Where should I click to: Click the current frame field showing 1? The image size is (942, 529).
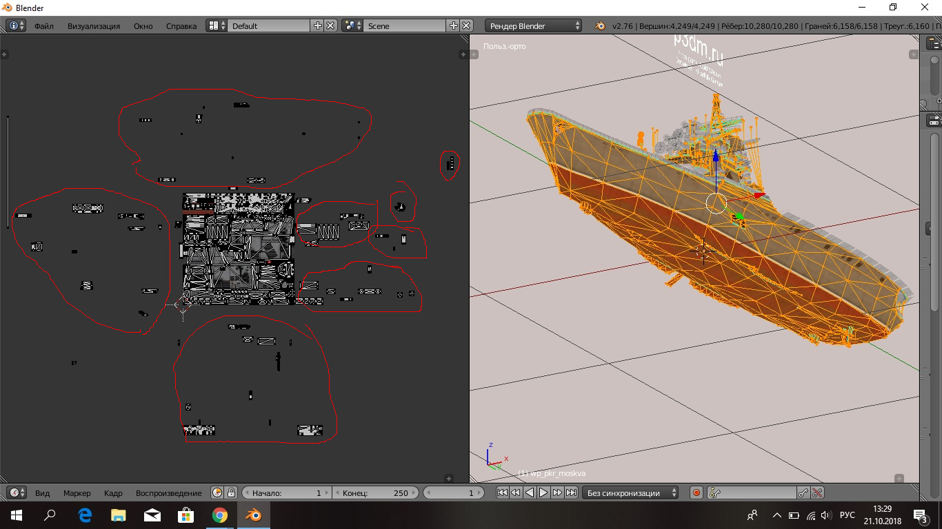click(x=455, y=492)
